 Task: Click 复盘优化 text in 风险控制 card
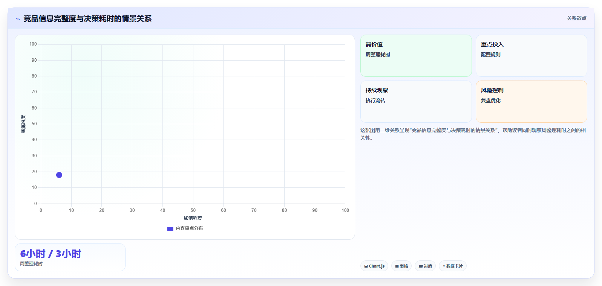point(491,100)
